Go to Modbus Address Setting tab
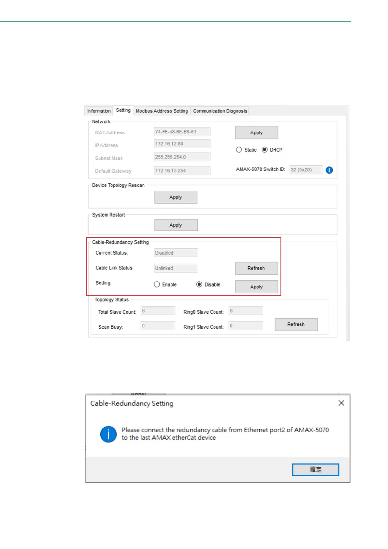Image resolution: width=388 pixels, height=549 pixels. 162,111
